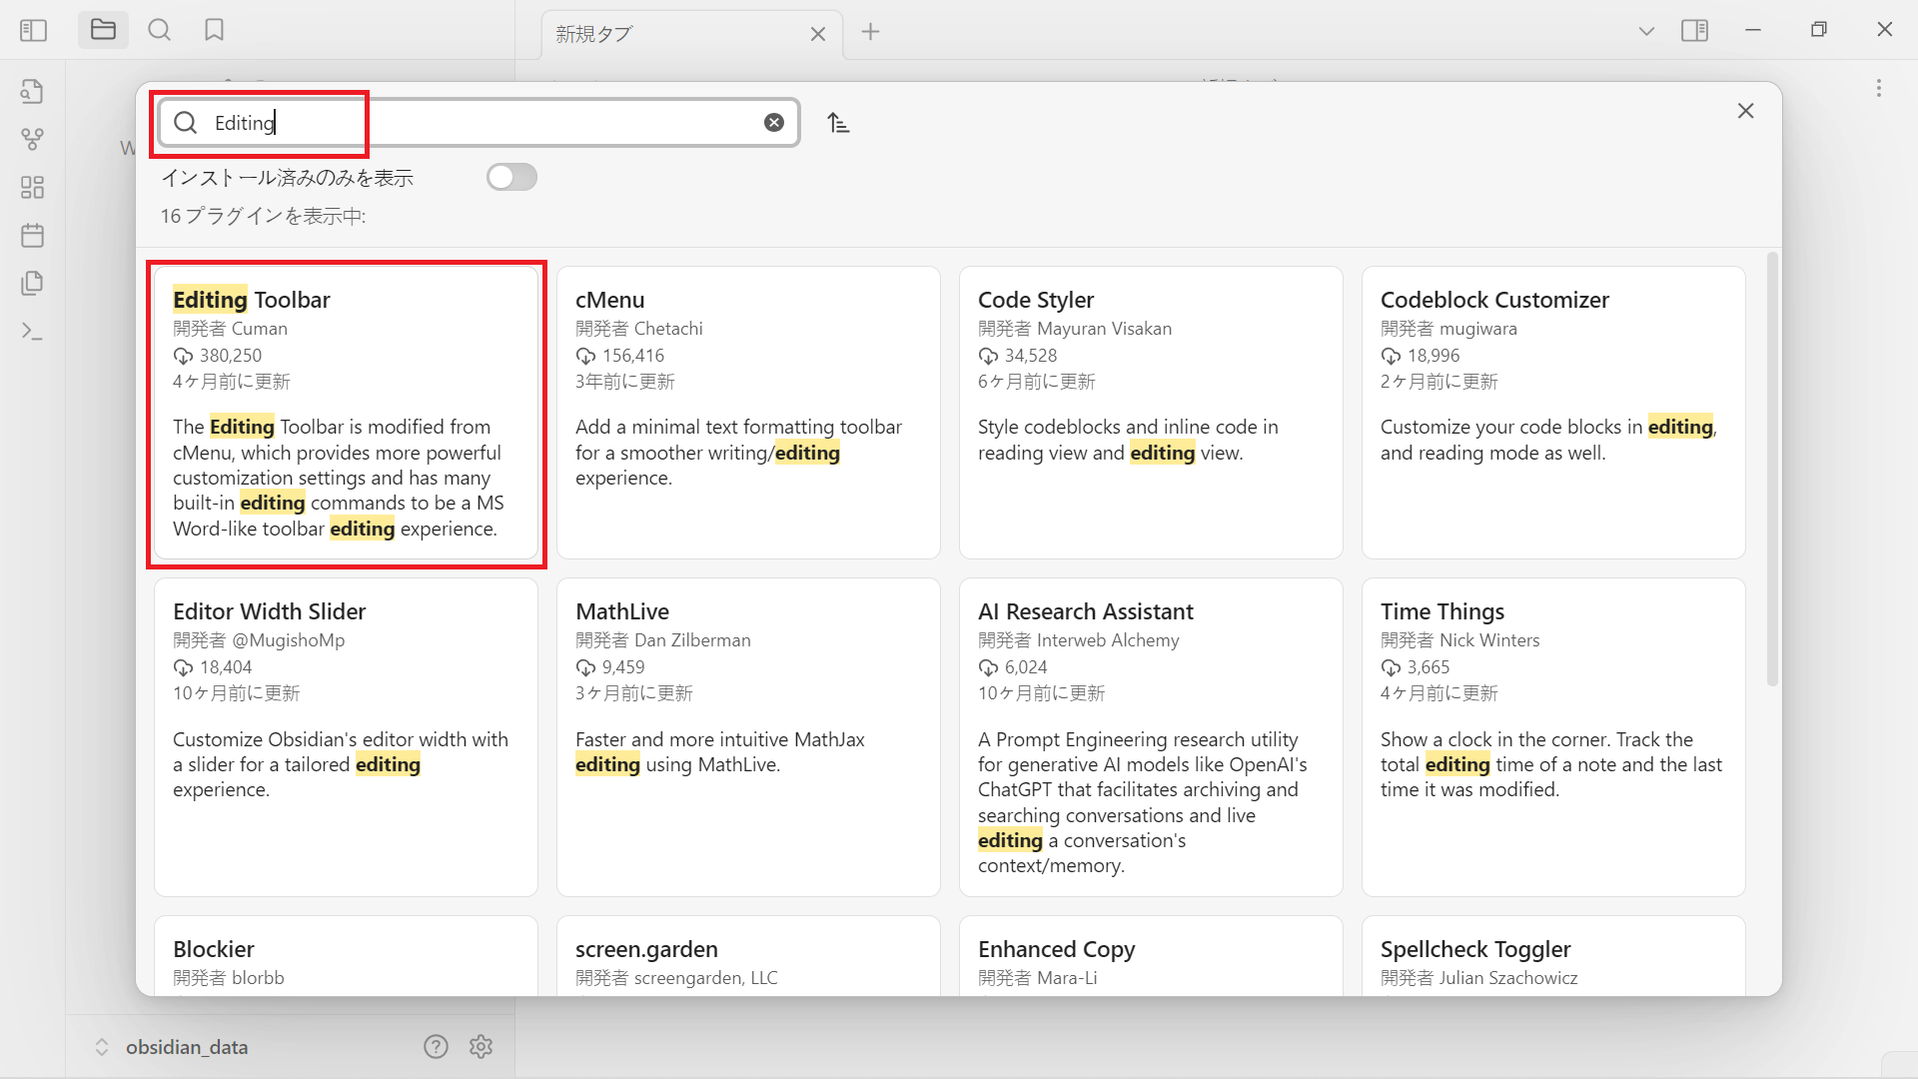Toggle show installed plugins only
The width and height of the screenshot is (1918, 1079).
pos(511,178)
